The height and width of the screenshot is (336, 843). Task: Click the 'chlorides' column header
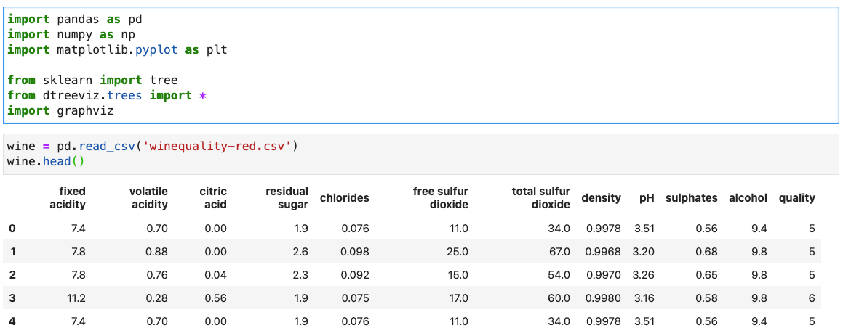click(345, 198)
